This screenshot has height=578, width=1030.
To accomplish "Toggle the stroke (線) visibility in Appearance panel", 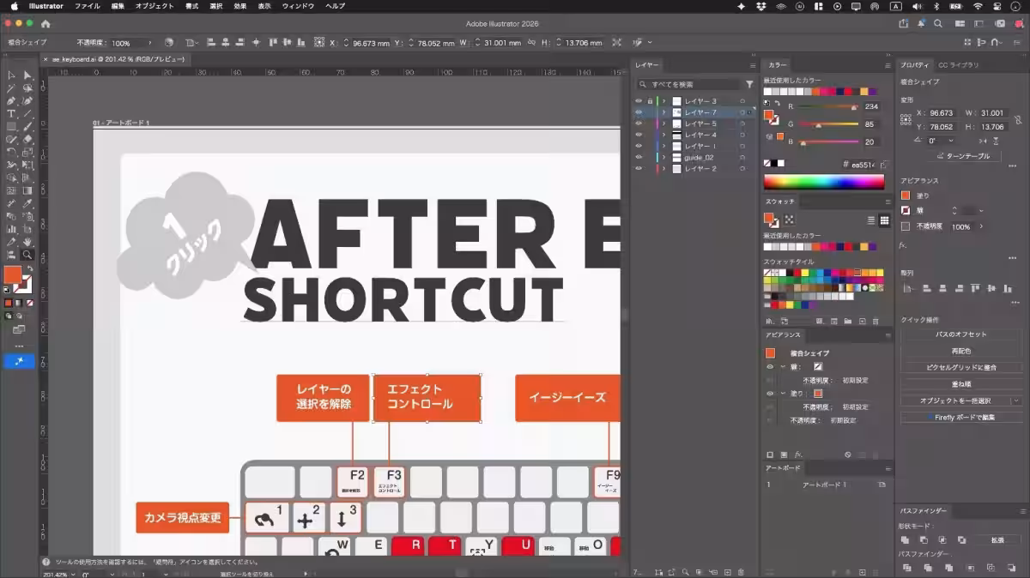I will click(770, 366).
